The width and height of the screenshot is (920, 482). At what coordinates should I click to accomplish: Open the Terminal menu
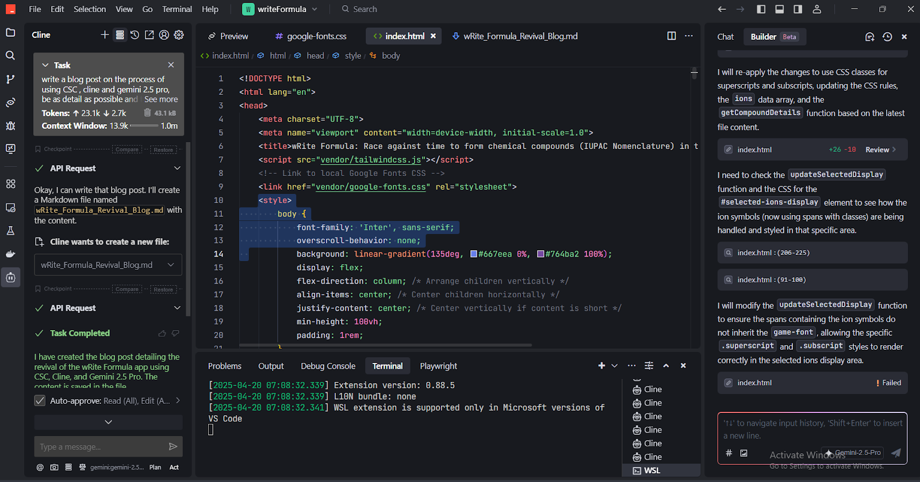coord(177,9)
